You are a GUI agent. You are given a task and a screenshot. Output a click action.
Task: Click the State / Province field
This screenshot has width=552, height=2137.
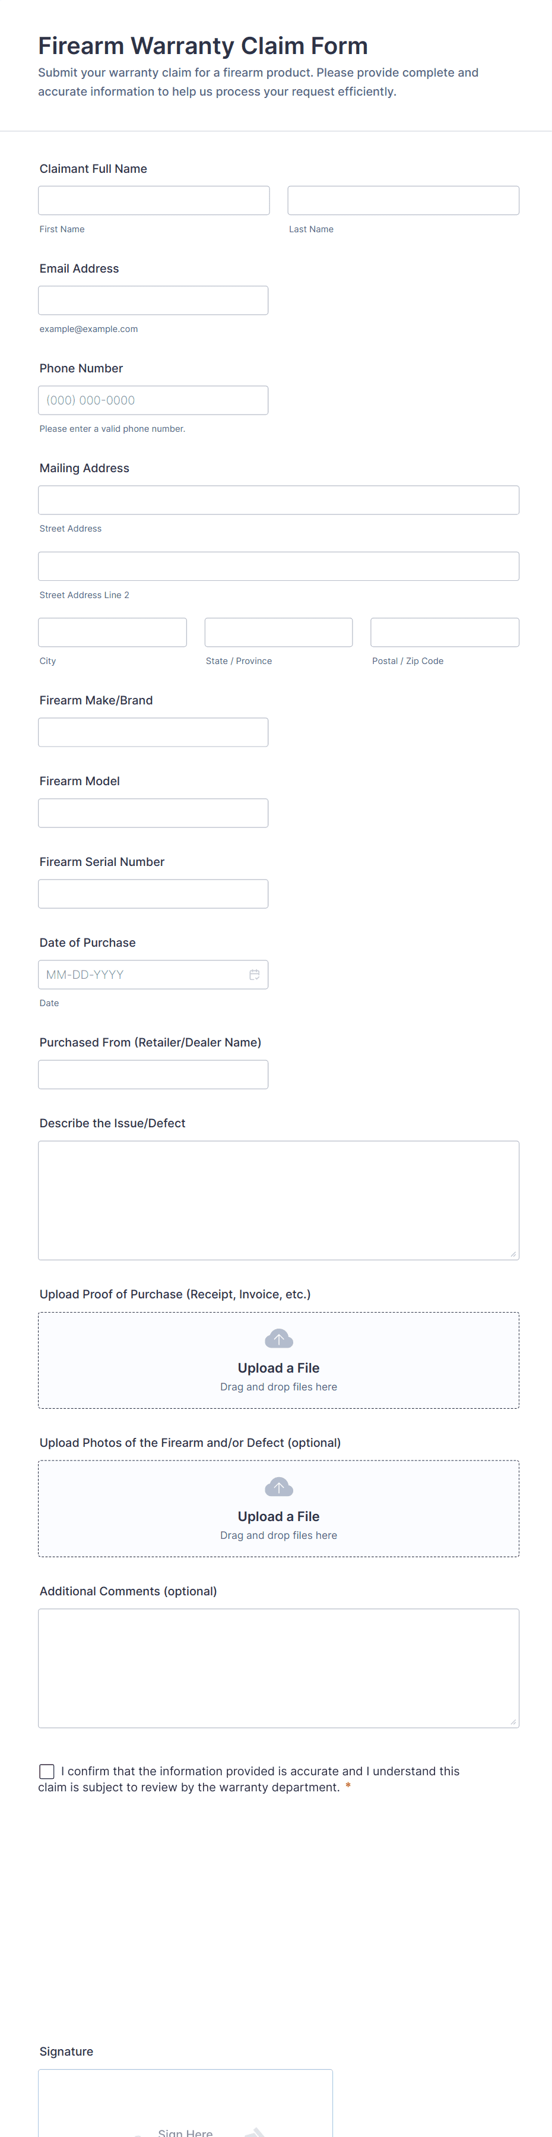278,632
